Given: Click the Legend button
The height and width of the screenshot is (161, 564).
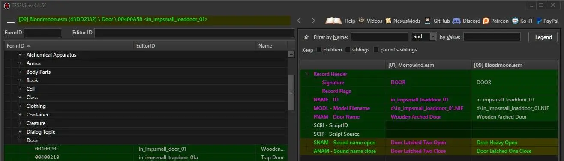Looking at the screenshot, I should coord(543,37).
